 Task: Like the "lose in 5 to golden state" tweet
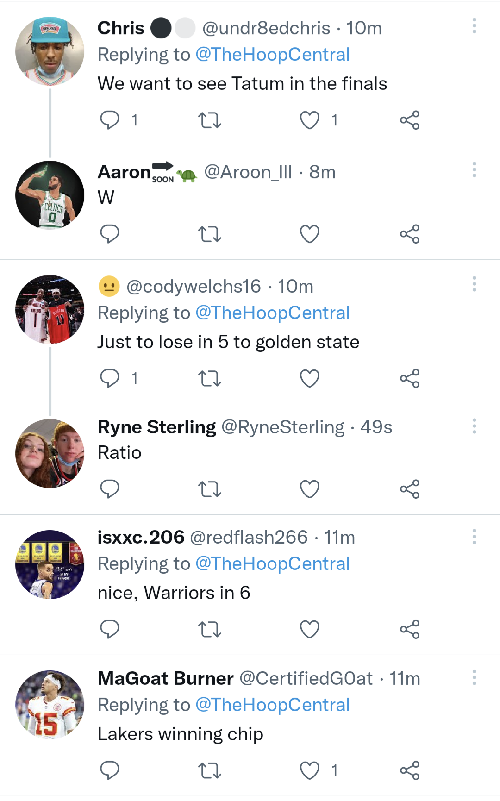(310, 378)
